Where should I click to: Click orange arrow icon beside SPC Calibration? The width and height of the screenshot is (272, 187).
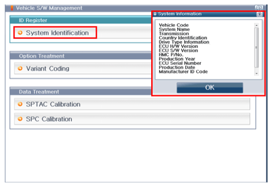point(20,119)
